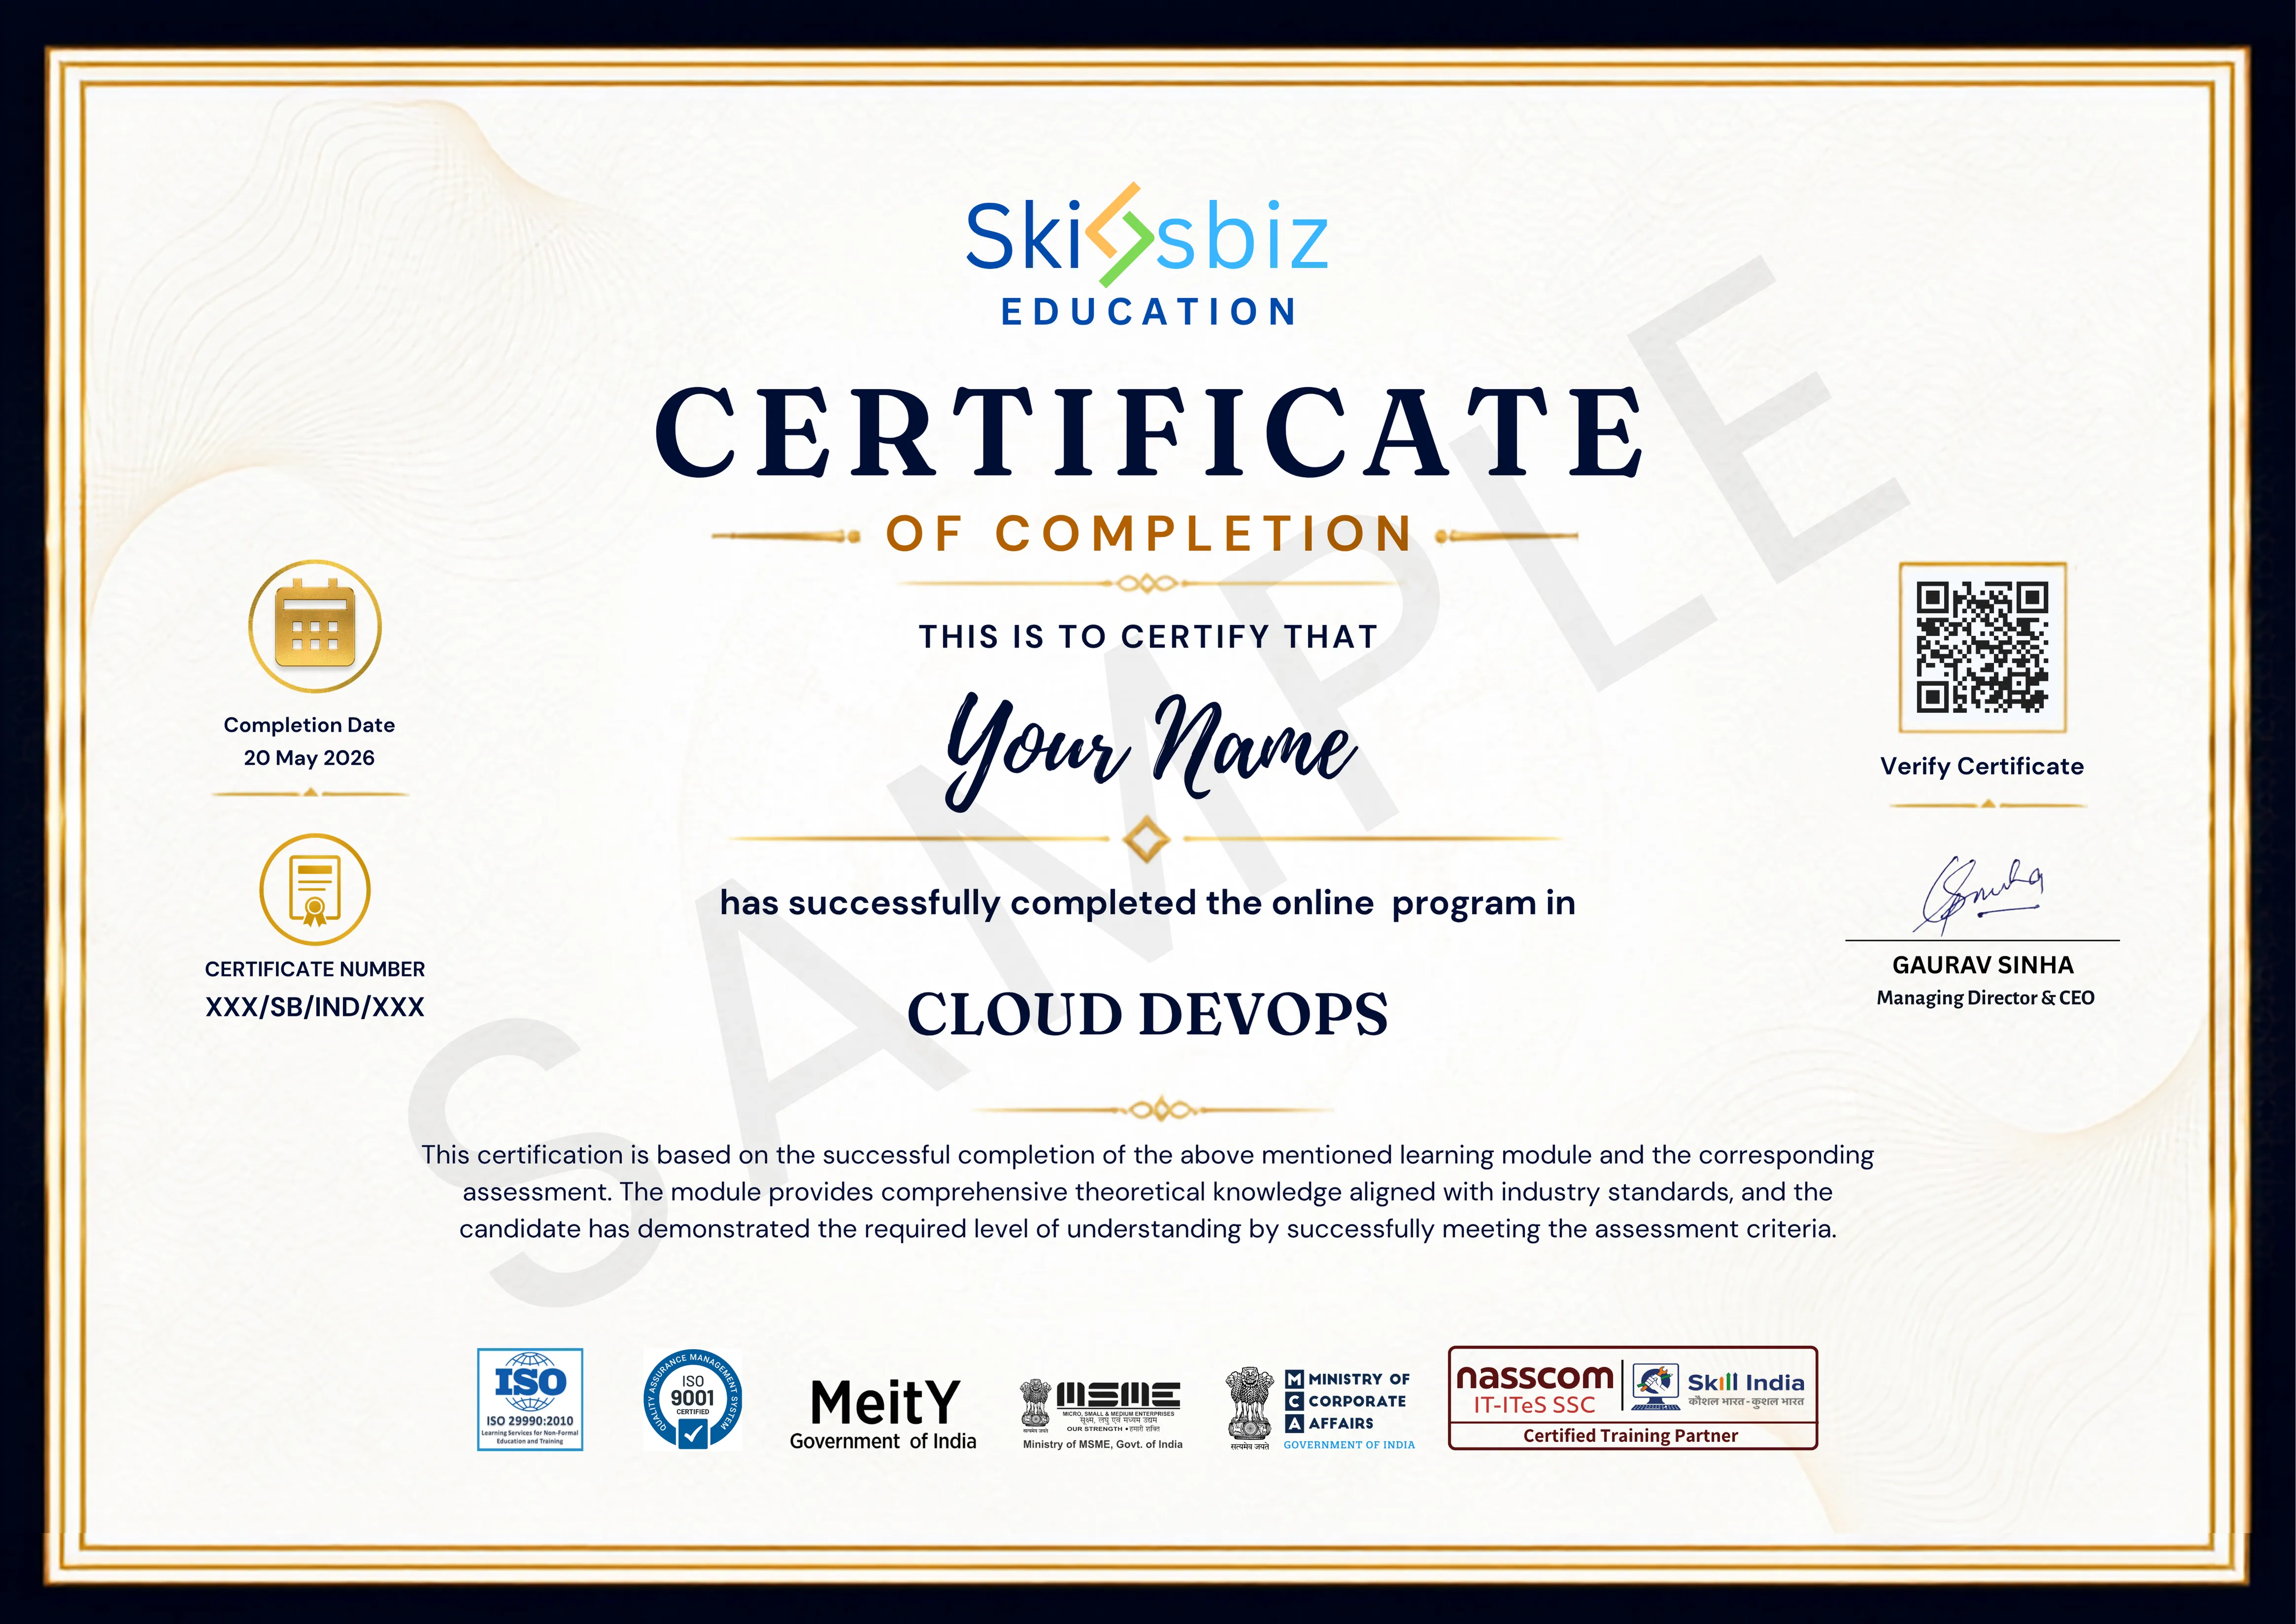Click the name 'GAURAV SINHA'
Image resolution: width=2296 pixels, height=1624 pixels.
[1983, 965]
